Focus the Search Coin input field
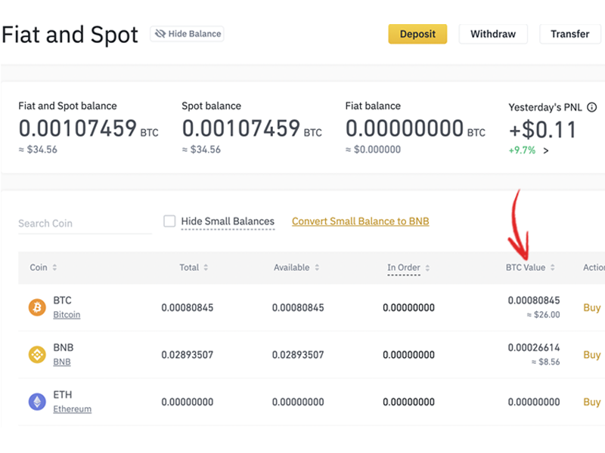 click(85, 223)
